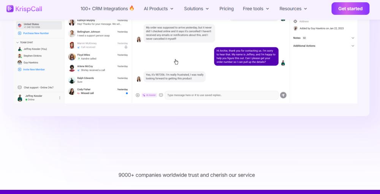Click muted bell icon on Marvin McKinney row
This screenshot has width=380, height=194.
click(x=126, y=47)
